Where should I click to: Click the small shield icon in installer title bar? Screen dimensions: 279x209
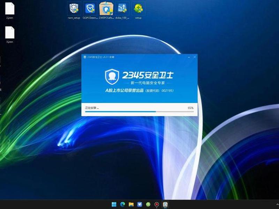tap(85, 57)
